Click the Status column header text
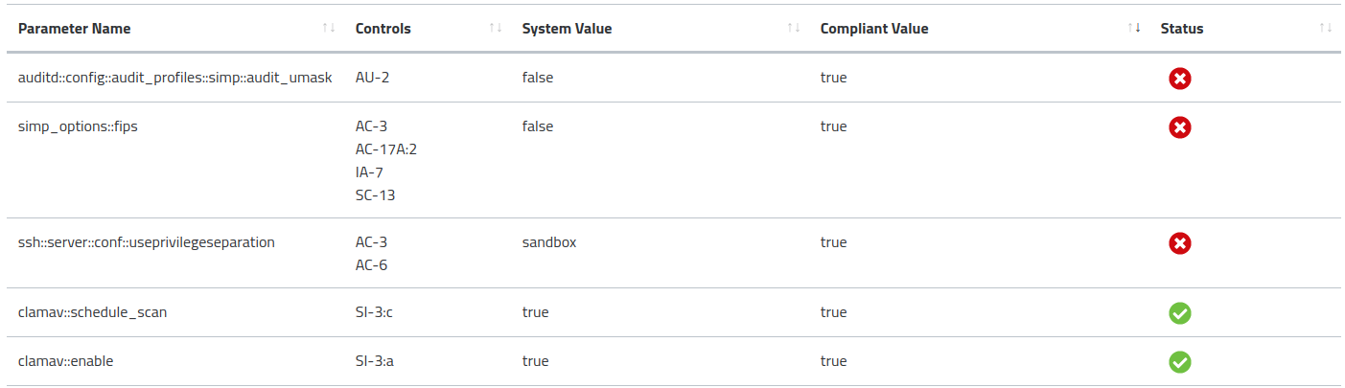 1181,29
